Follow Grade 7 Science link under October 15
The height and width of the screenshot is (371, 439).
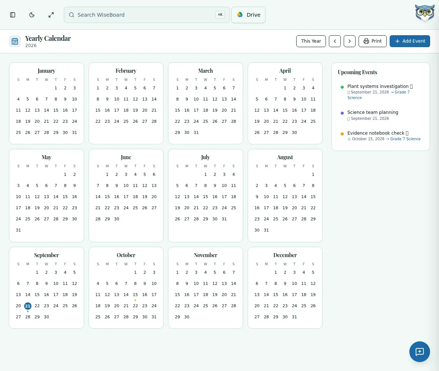(x=405, y=139)
